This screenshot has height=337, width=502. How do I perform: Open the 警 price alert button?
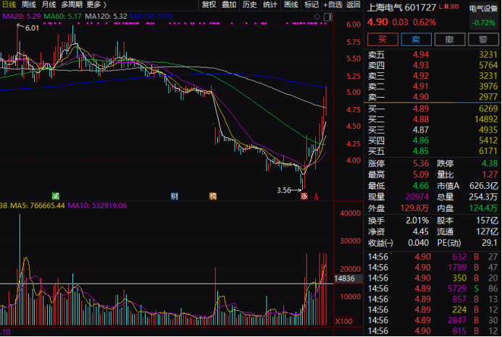(482, 39)
